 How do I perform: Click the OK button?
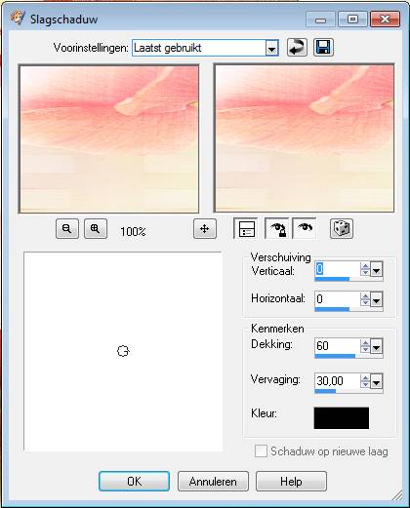[134, 481]
